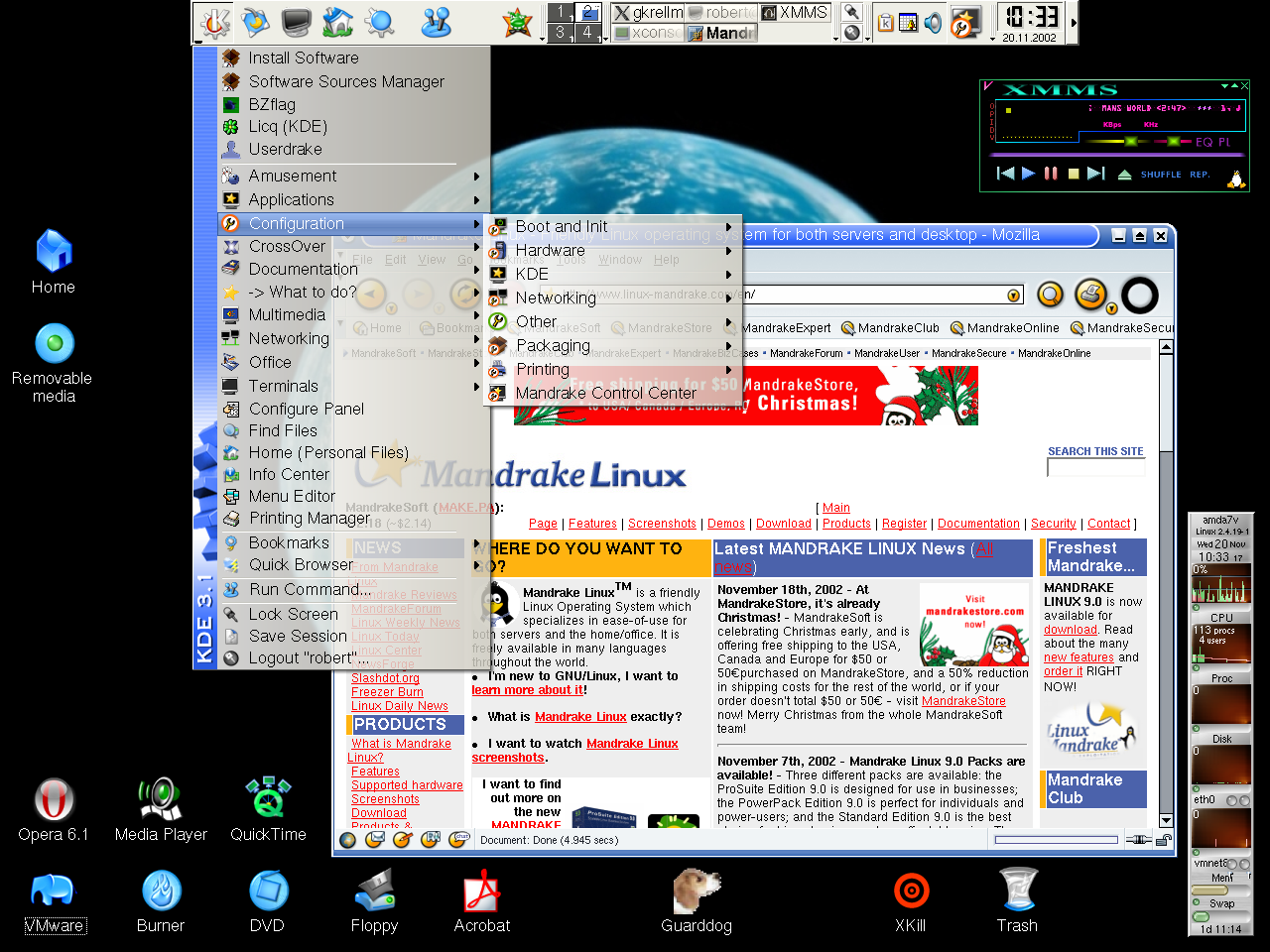Select the xconsole taskbar entry
The height and width of the screenshot is (952, 1270).
(x=647, y=33)
